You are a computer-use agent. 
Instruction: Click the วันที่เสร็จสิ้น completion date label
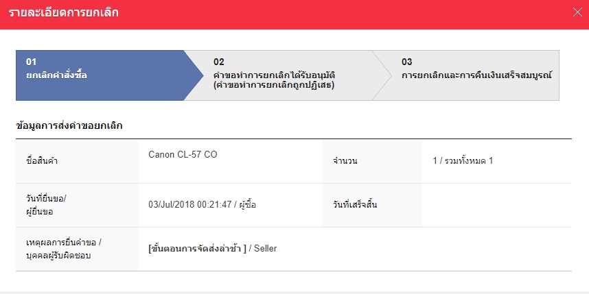tap(355, 205)
